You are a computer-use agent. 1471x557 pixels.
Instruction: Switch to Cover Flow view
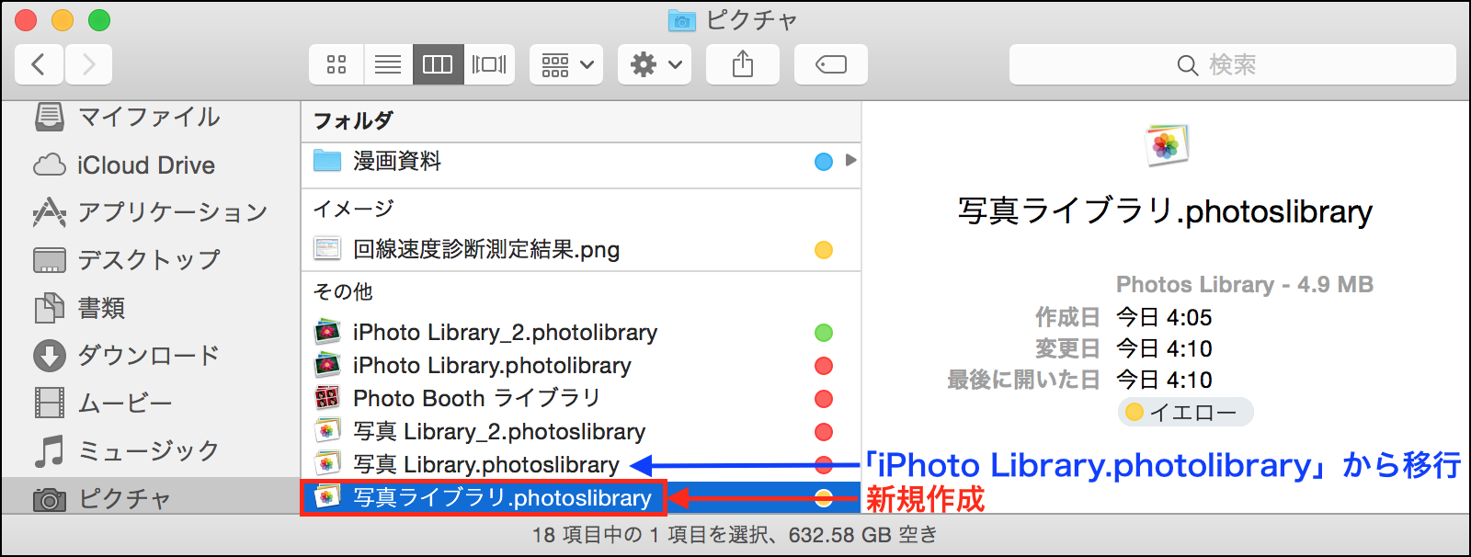pos(489,64)
